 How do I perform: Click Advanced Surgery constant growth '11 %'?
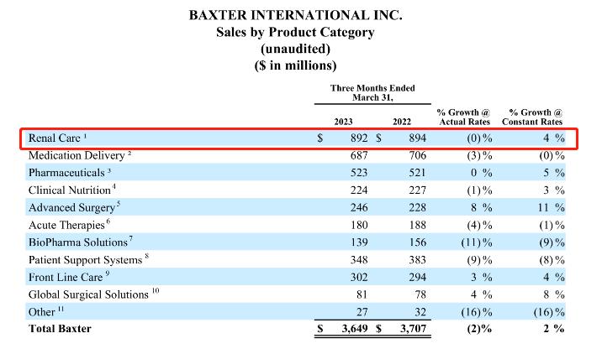(551, 207)
